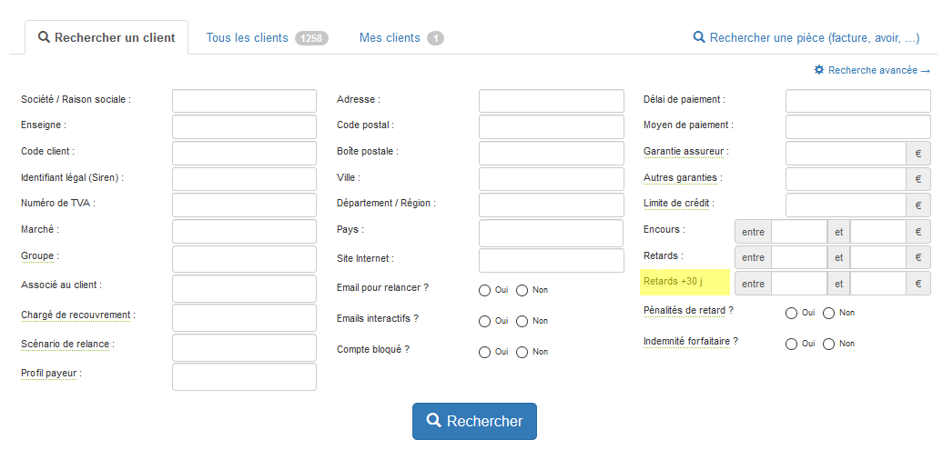This screenshot has width=943, height=450.
Task: Click the Société / Raison sociale input field
Action: [244, 101]
